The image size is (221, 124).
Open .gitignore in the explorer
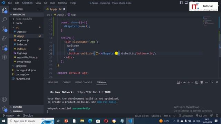[x=27, y=66]
